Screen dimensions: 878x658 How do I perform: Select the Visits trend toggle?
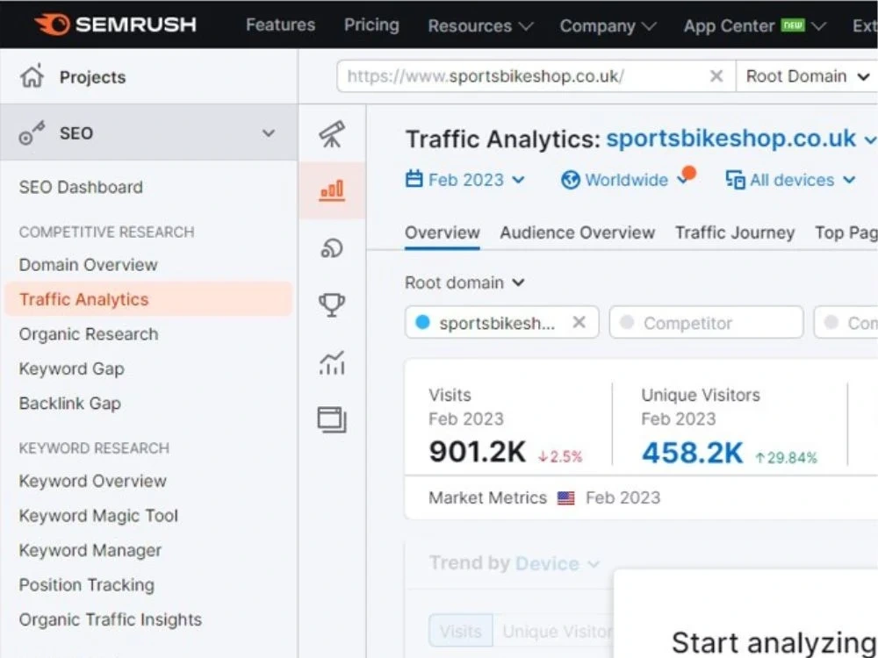(460, 632)
